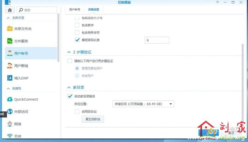Open 共享文件夹 shared folder icon
248x142 pixels.
[10, 29]
